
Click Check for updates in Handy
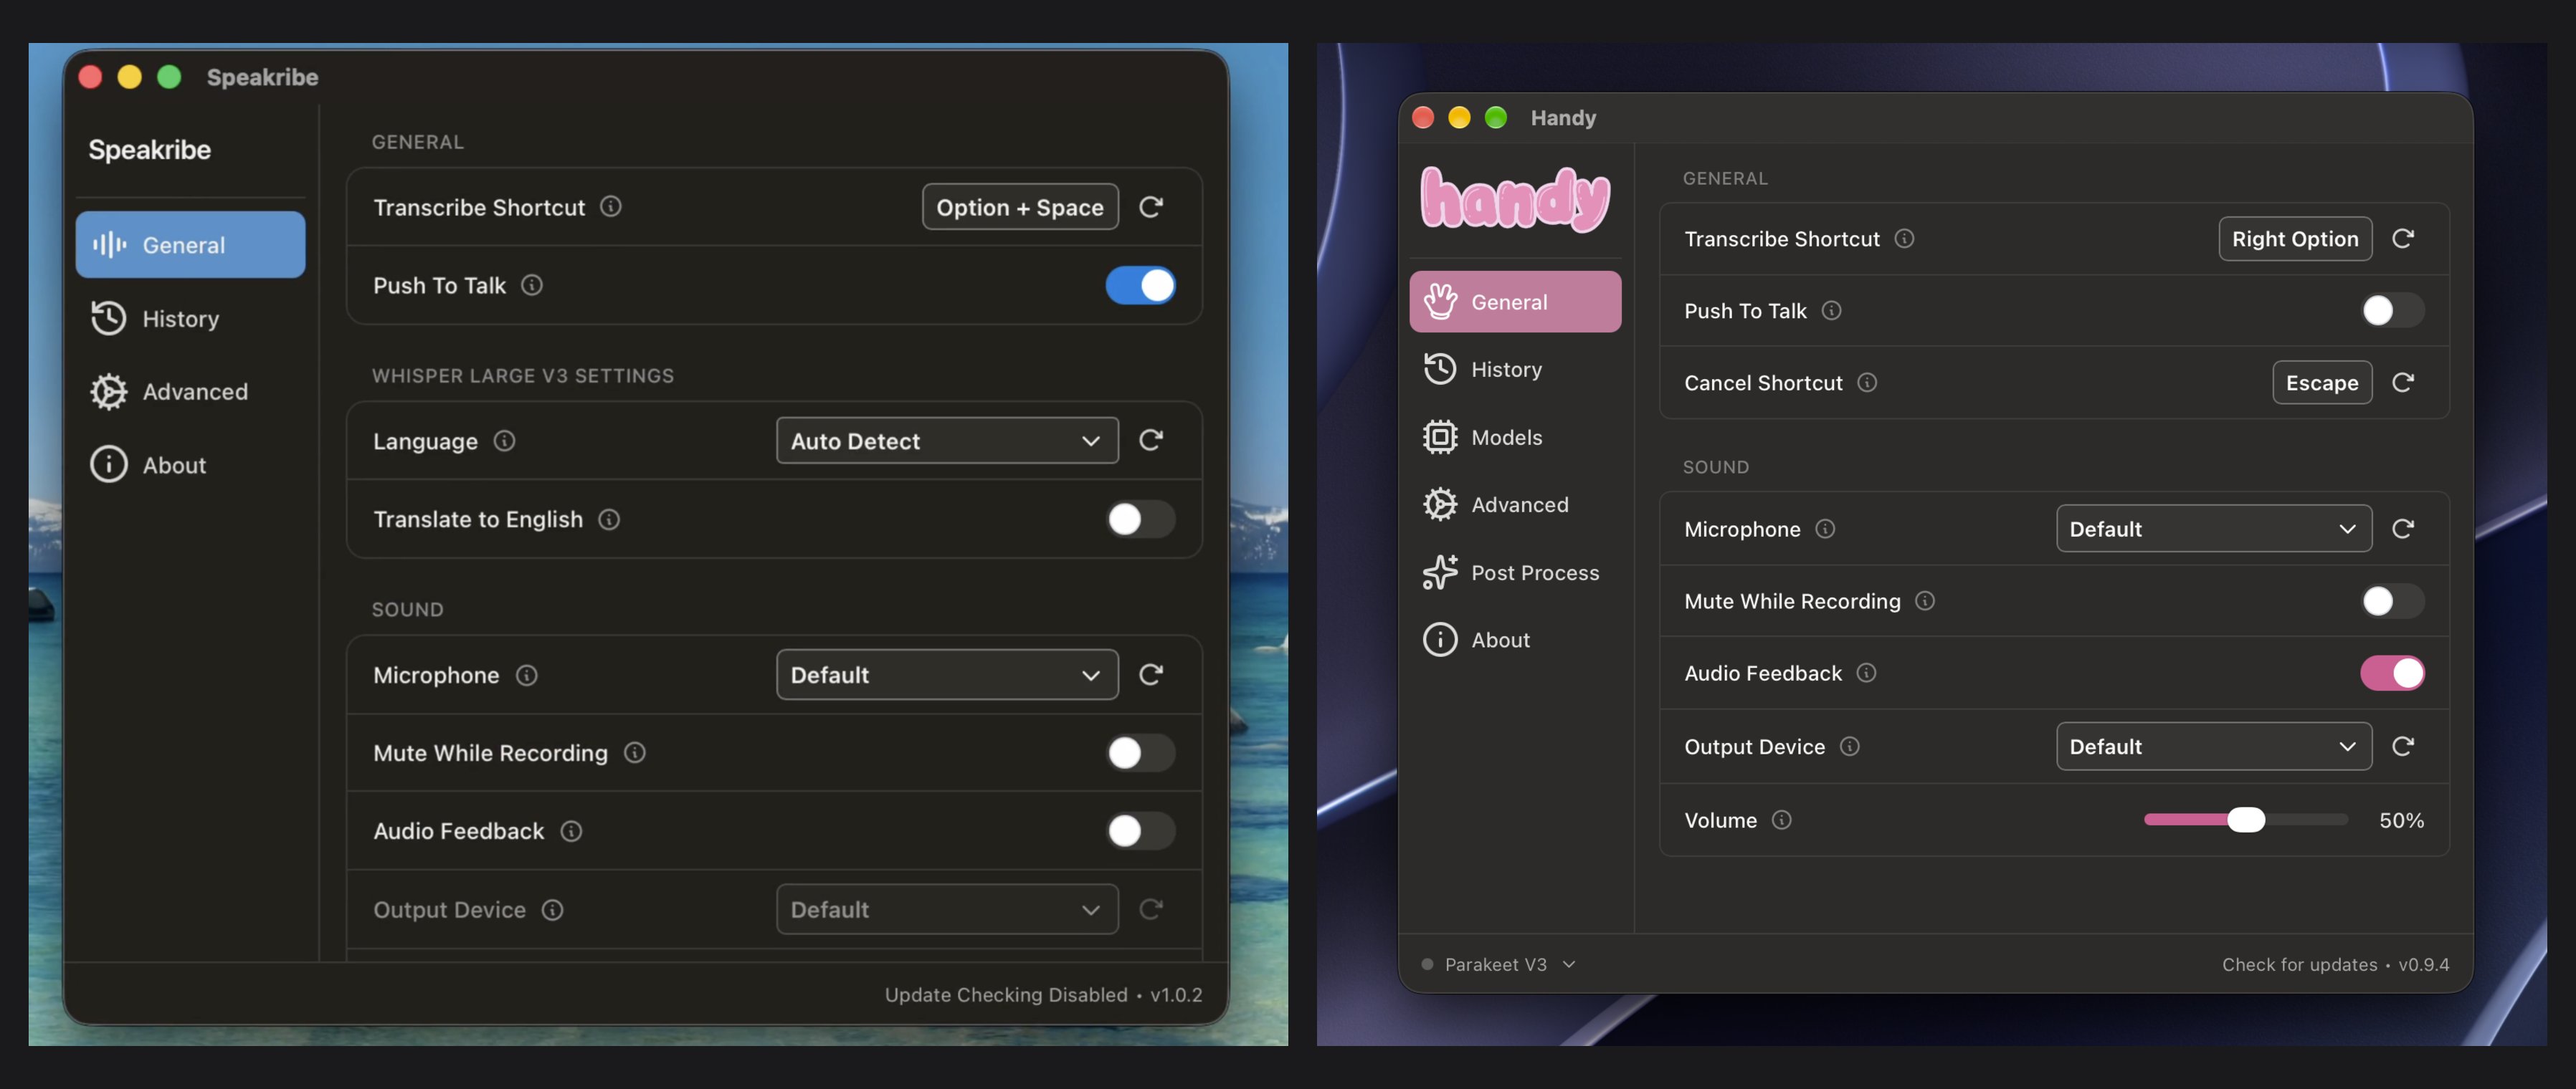pyautogui.click(x=2299, y=964)
